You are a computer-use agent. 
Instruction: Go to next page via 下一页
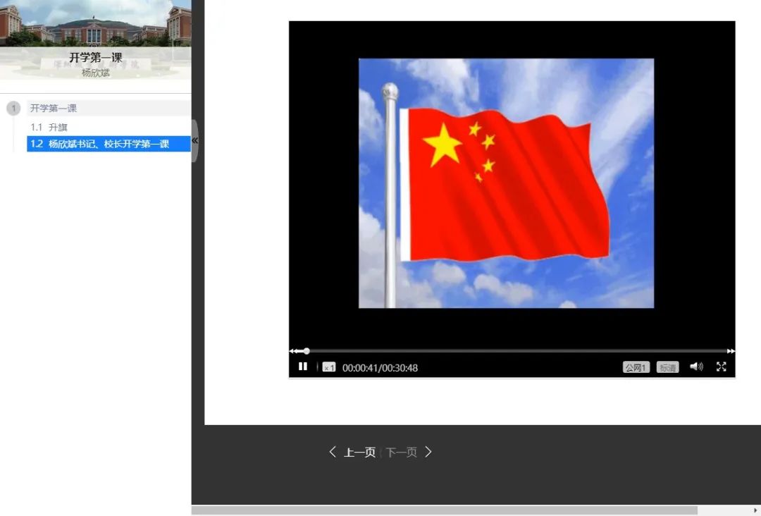pyautogui.click(x=401, y=453)
